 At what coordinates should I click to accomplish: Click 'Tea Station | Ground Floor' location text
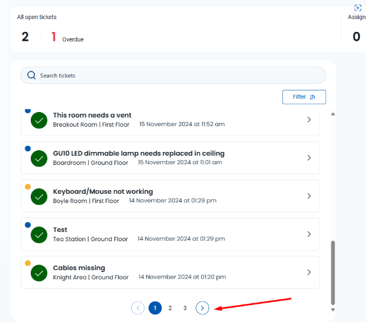(90, 239)
